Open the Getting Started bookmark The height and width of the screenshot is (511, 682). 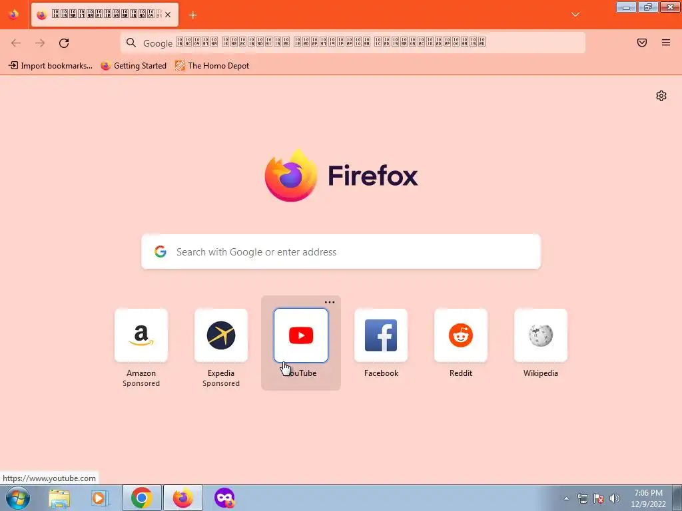click(133, 66)
